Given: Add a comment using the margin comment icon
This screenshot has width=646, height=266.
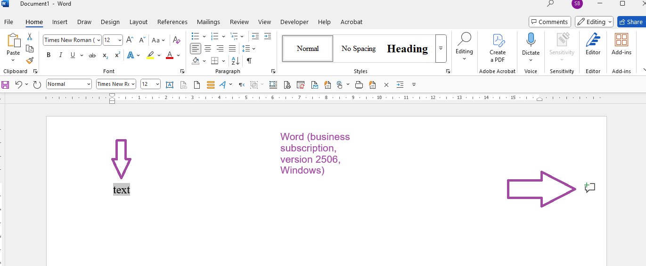Looking at the screenshot, I should [x=590, y=188].
